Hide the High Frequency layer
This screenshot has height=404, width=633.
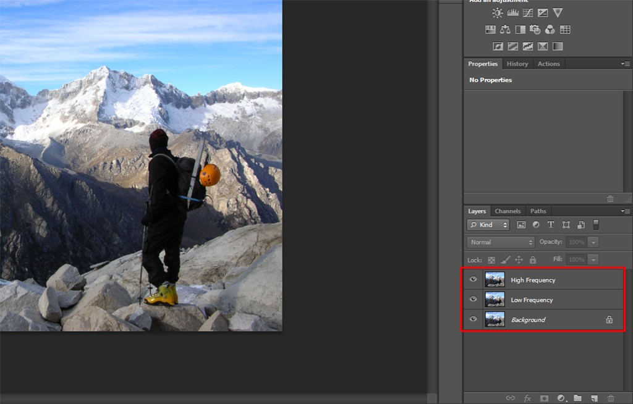(473, 279)
